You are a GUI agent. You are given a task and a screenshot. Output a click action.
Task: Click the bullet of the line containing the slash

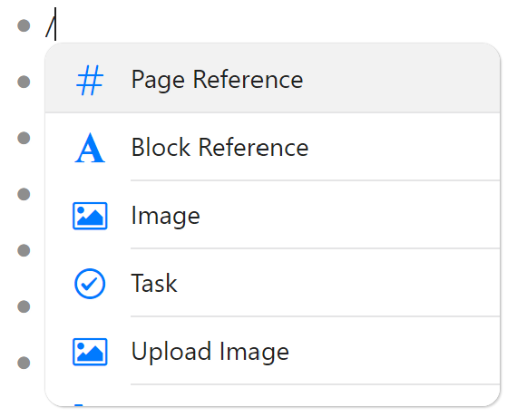point(24,25)
